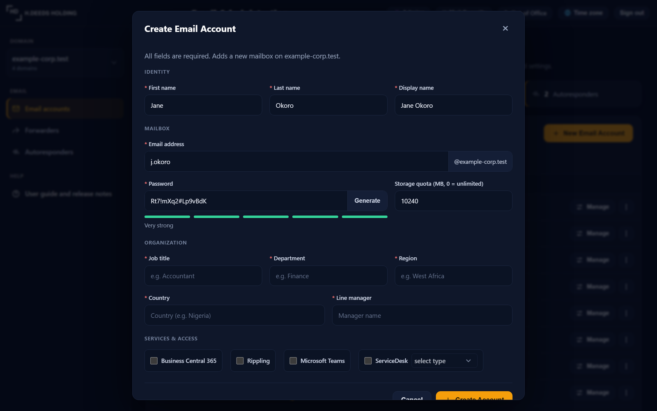Focus the Region field

point(453,276)
